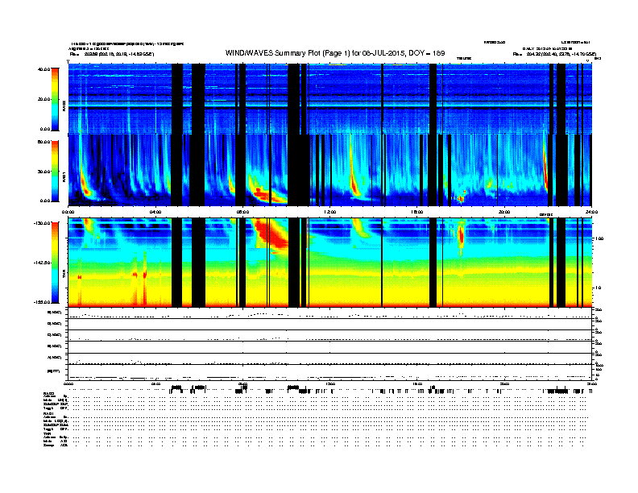Click the wide black data gap near 10:30 in RAD1

pyautogui.click(x=299, y=171)
